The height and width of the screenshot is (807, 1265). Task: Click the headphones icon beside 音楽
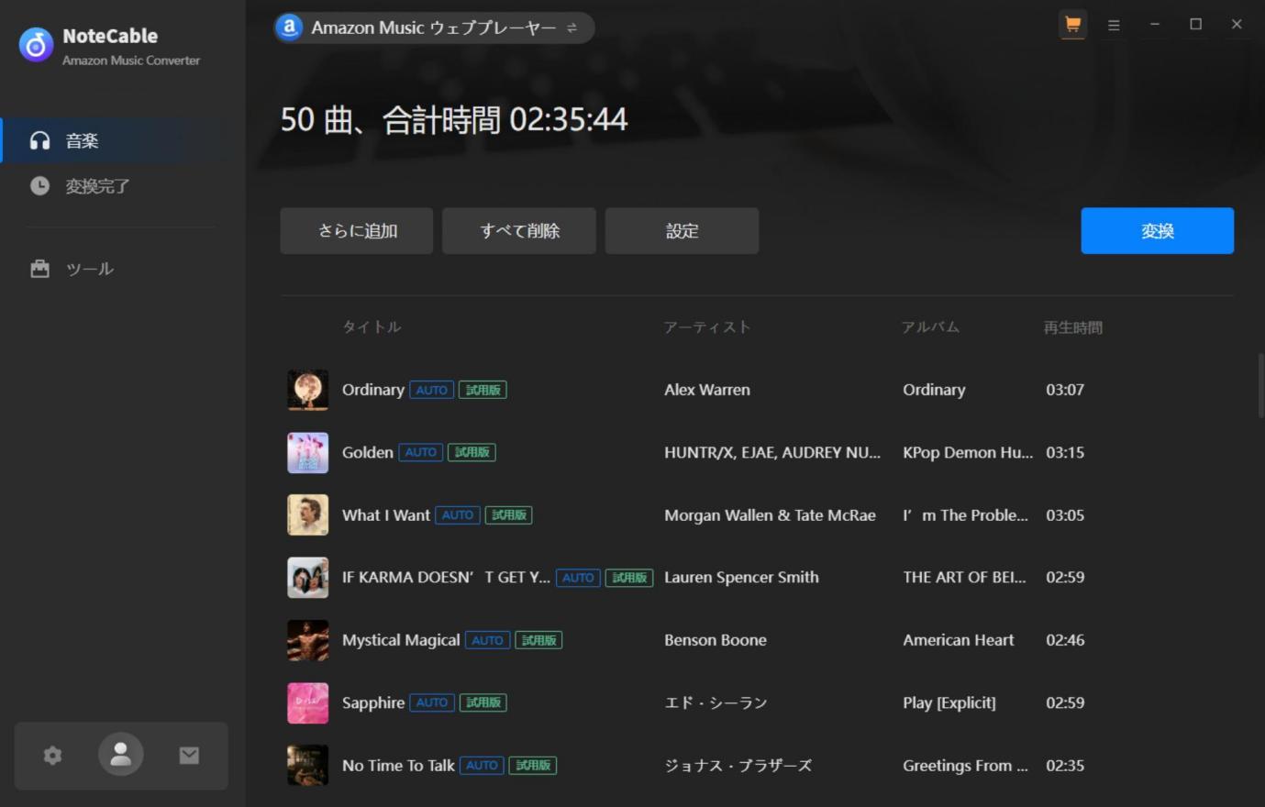pos(39,140)
